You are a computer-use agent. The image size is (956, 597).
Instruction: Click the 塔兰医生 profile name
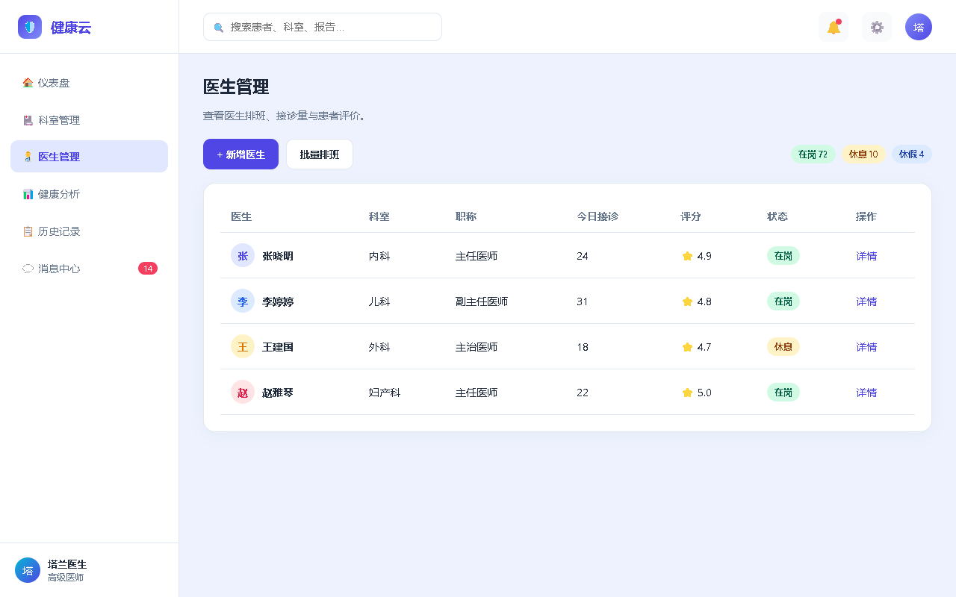(67, 564)
